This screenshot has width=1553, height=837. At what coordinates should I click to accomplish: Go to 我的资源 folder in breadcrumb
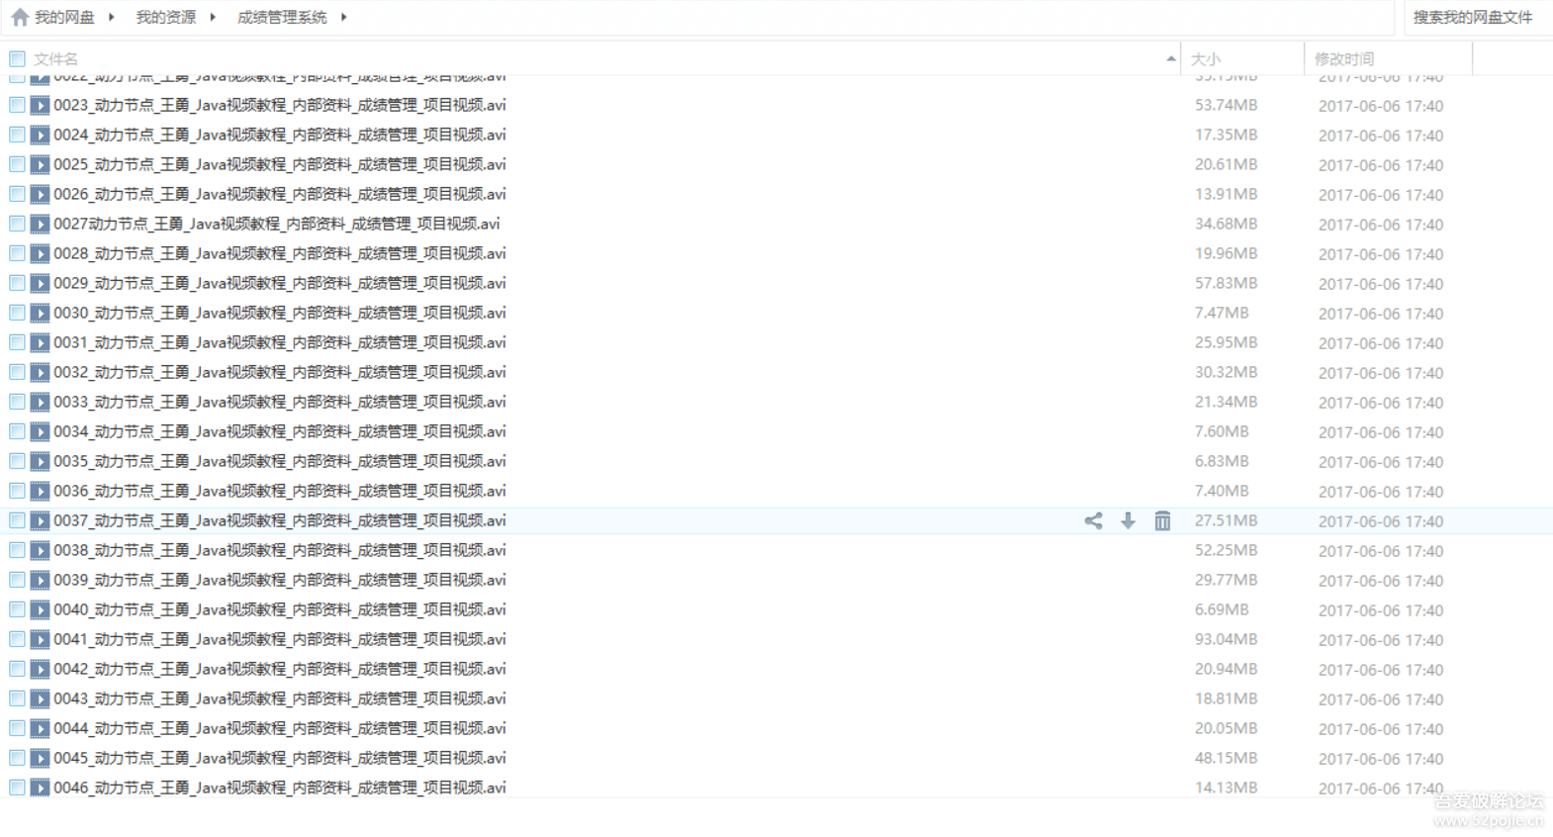point(165,17)
